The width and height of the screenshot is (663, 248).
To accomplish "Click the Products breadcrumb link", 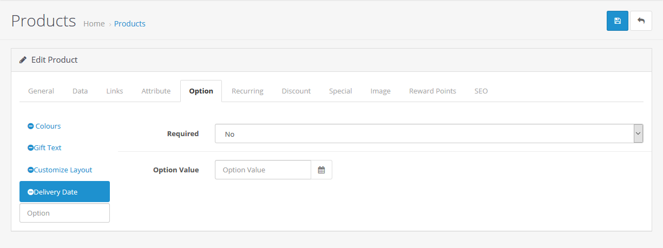I will [130, 23].
